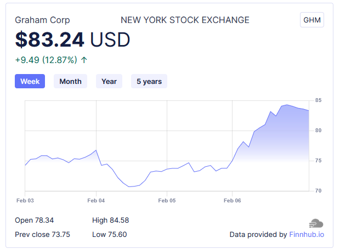Click the NEW YORK STOCK EXCHANGE label
Screen dimensions: 340x249
(x=185, y=20)
